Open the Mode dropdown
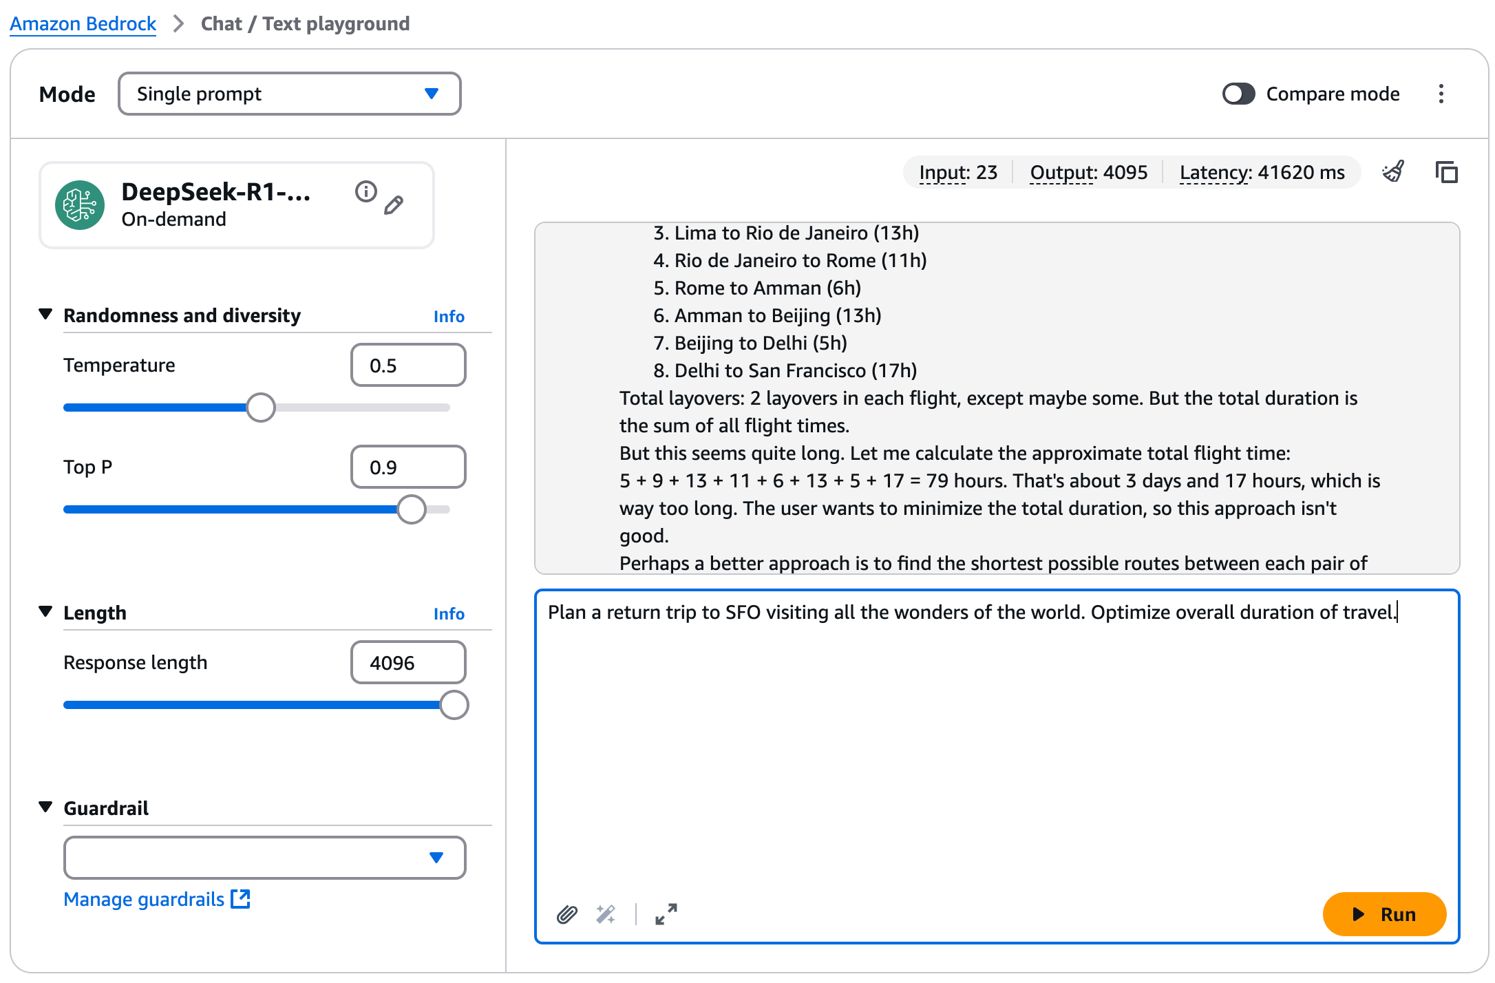1495x983 pixels. tap(289, 94)
